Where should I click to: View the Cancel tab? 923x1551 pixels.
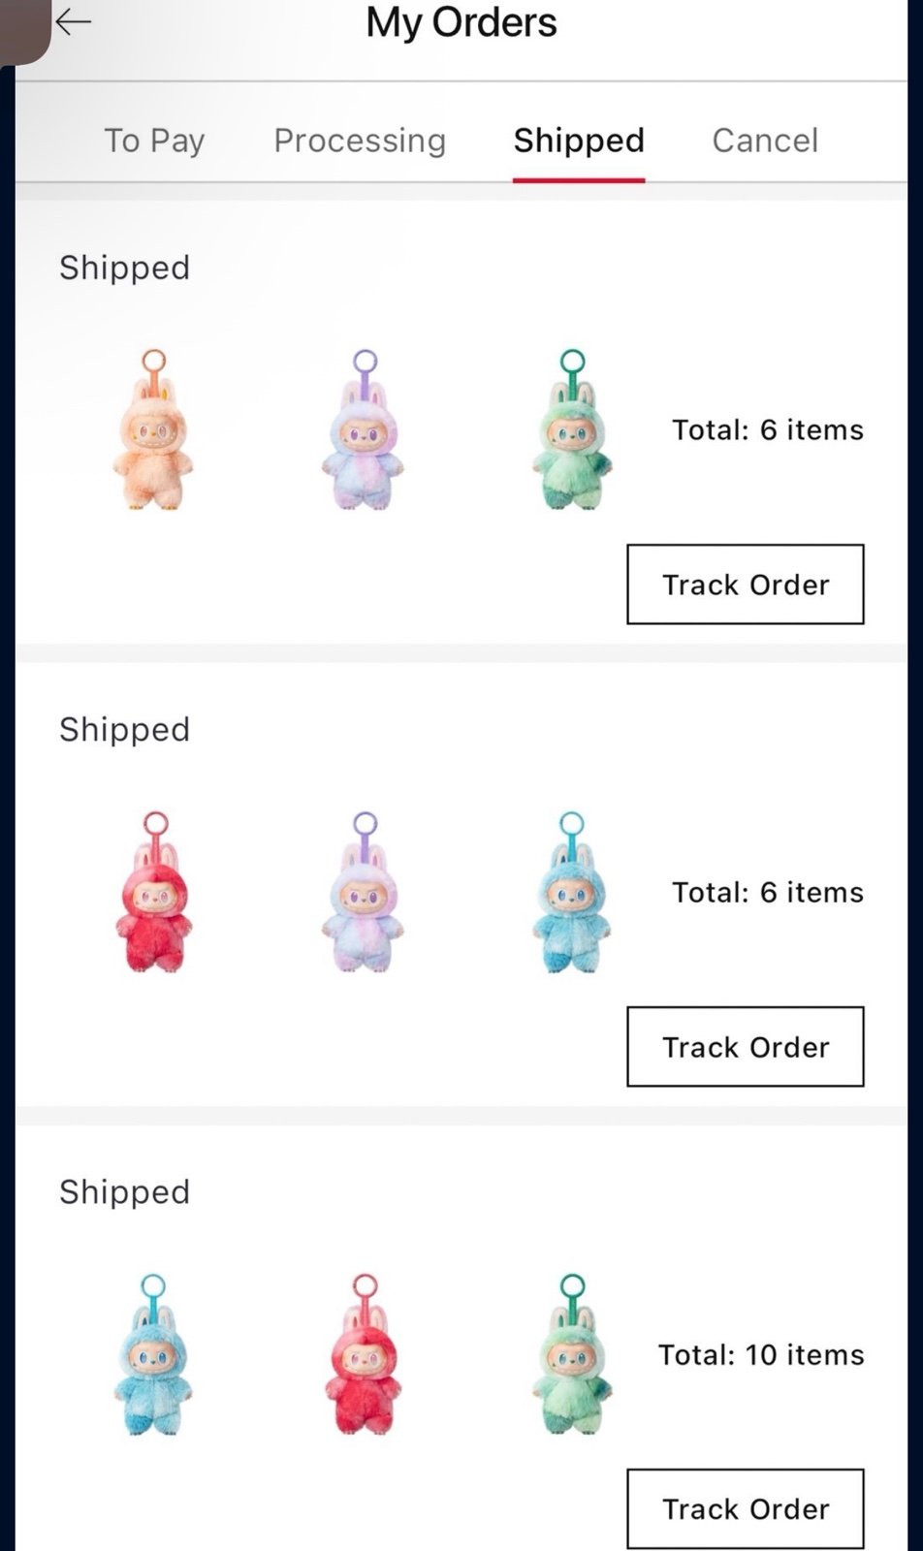coord(765,141)
